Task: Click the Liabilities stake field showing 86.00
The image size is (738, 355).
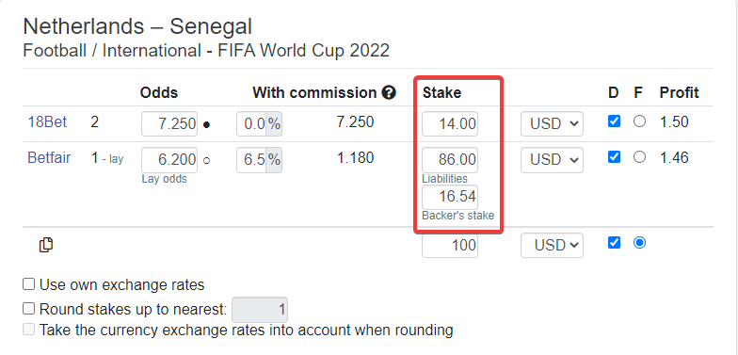Action: [x=450, y=160]
